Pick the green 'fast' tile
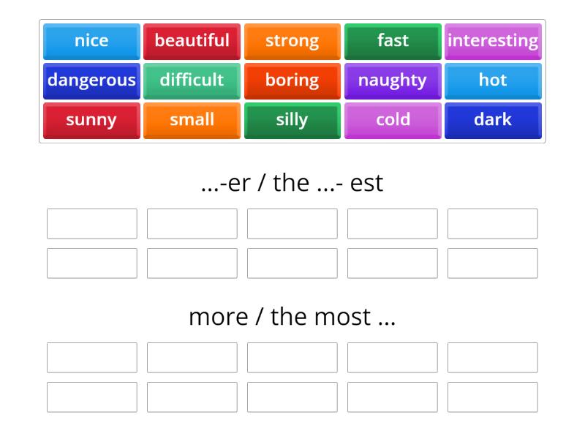585x439 pixels. [393, 41]
